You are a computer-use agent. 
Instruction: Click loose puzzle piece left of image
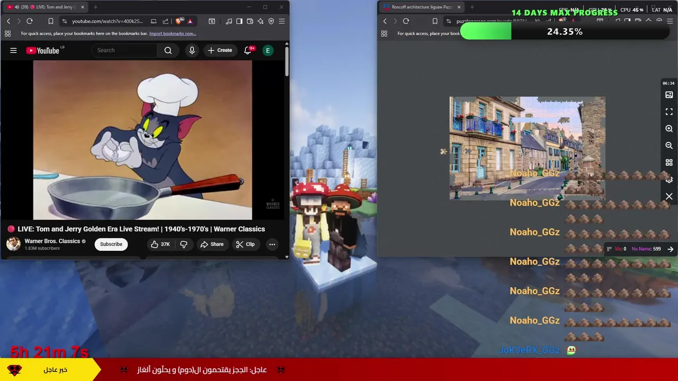pos(443,151)
